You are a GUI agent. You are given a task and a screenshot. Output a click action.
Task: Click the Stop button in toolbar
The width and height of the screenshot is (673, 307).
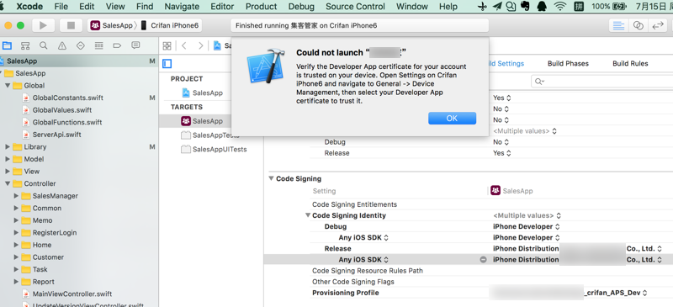coord(71,25)
